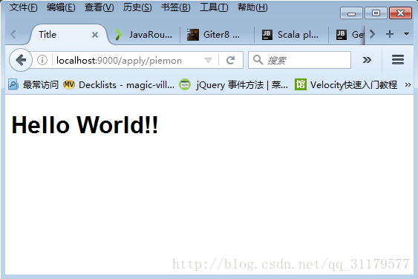Click the Scala pl tab JetBrains icon

[267, 35]
